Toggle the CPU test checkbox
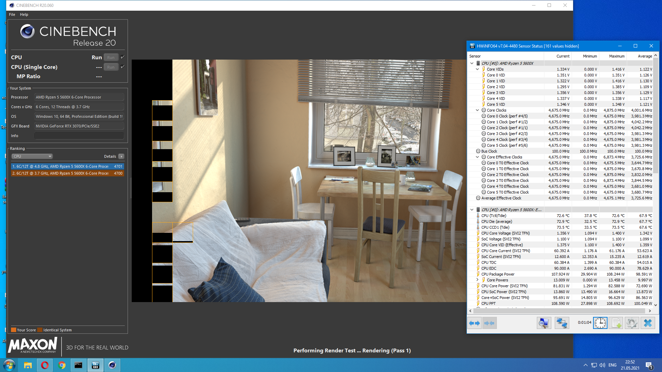 [x=122, y=57]
